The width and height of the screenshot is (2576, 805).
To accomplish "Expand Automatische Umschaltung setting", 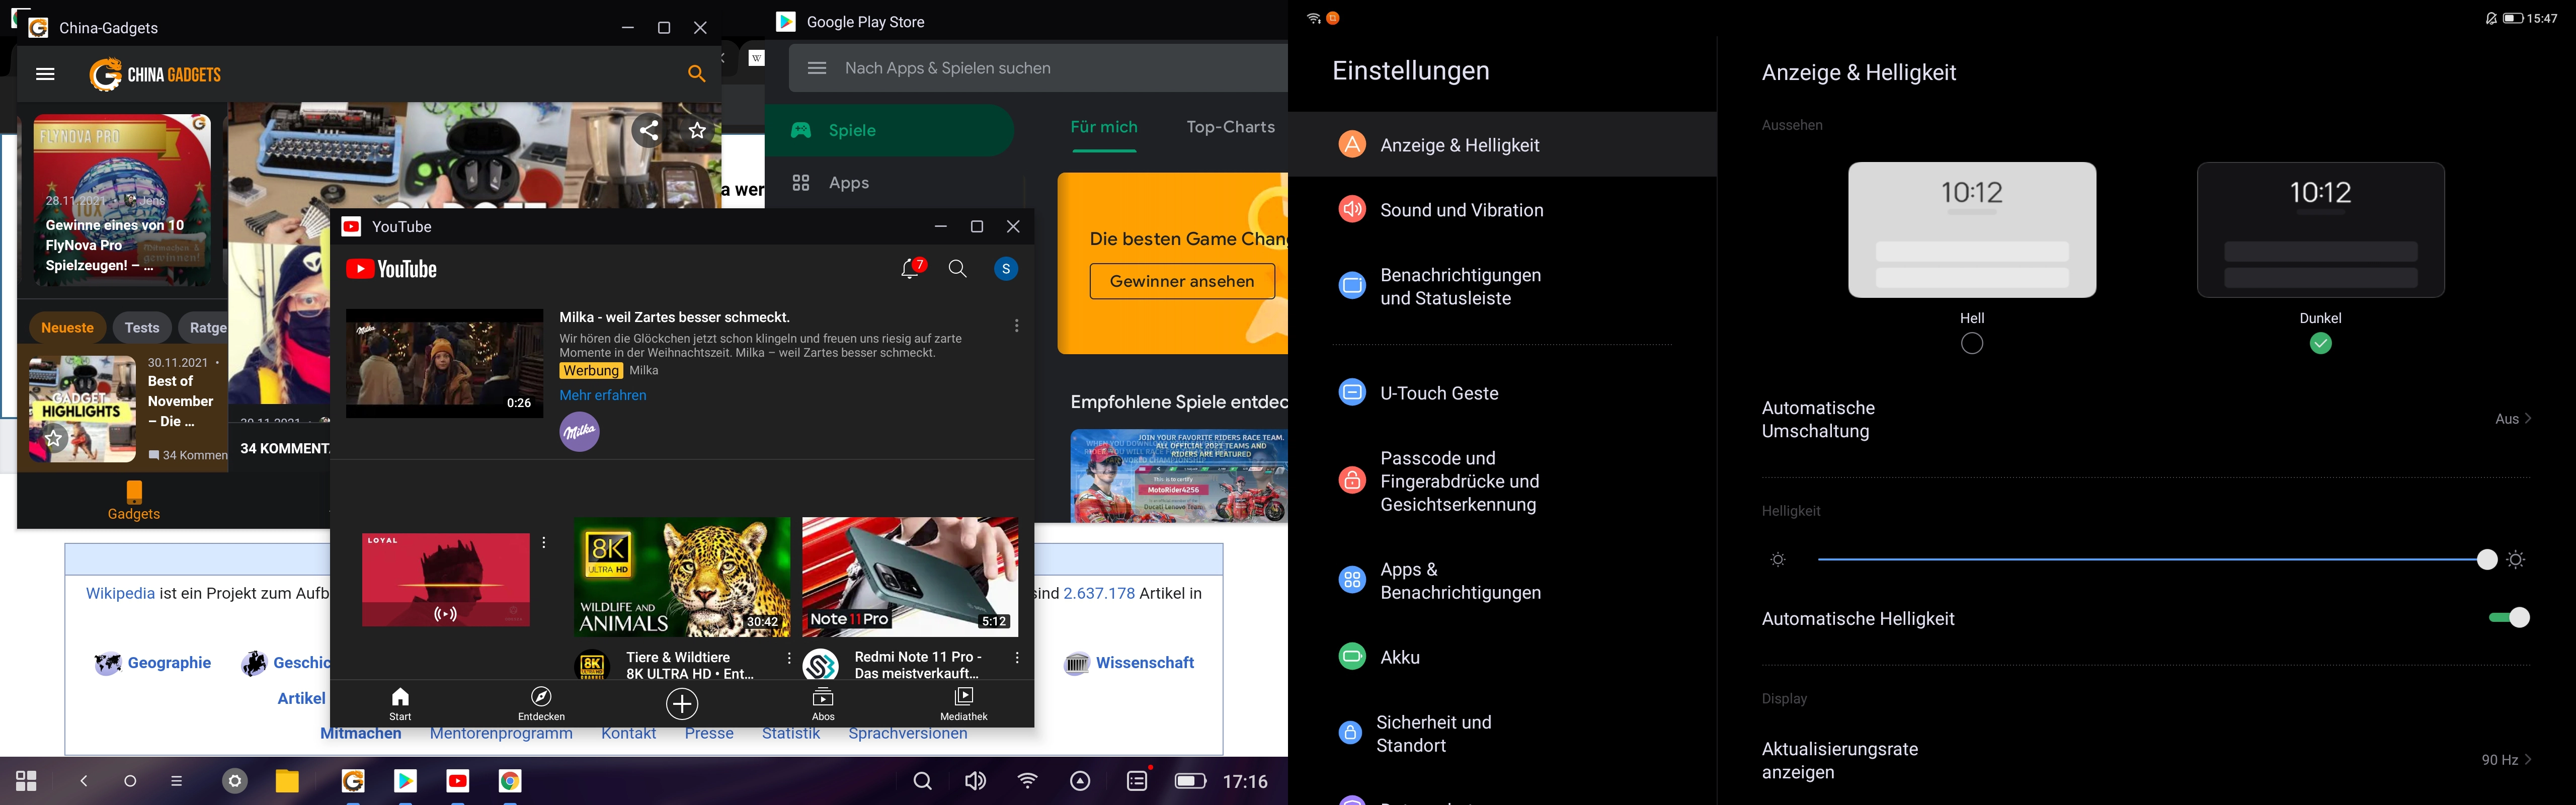I will tap(2146, 420).
